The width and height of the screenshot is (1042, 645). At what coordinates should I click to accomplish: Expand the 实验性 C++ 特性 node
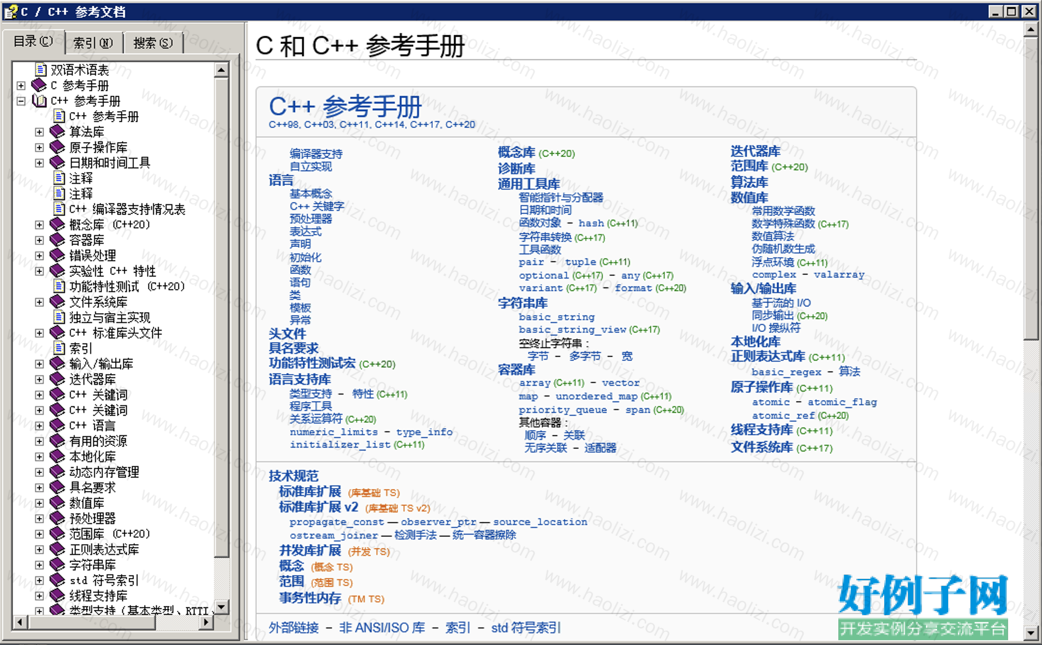tap(39, 271)
